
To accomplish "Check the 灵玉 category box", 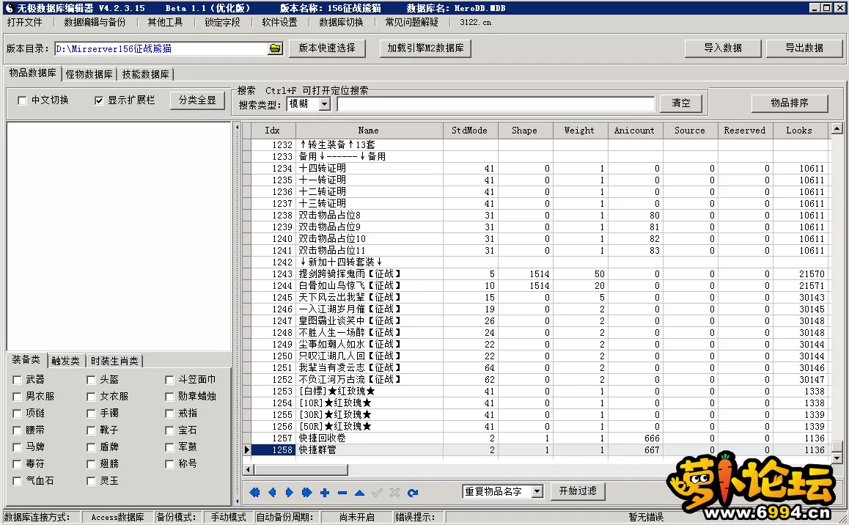I will click(91, 480).
